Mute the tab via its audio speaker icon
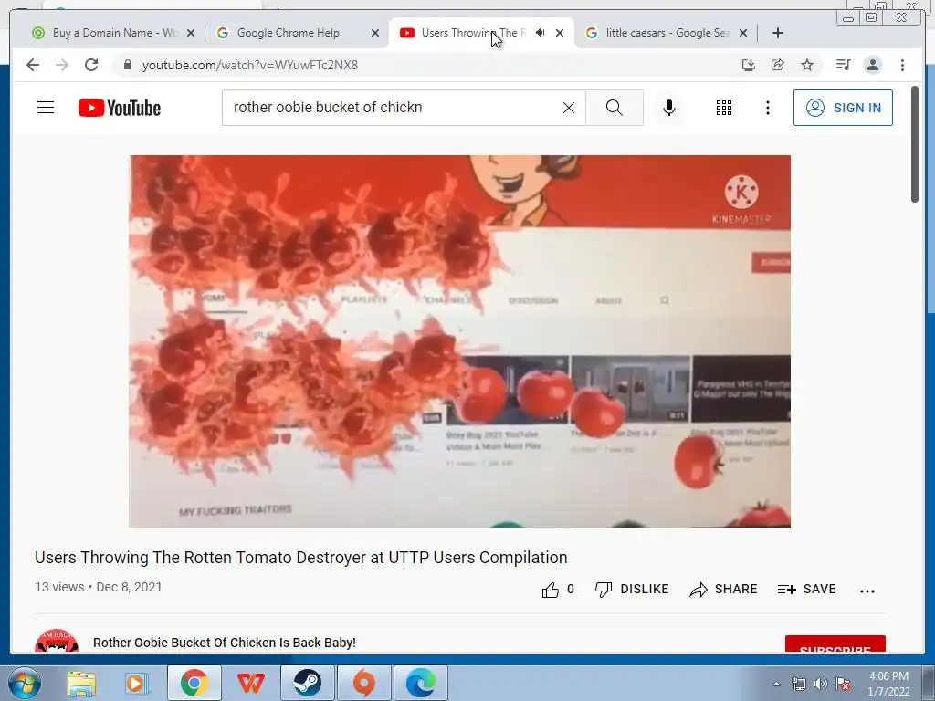The image size is (935, 701). tap(541, 33)
